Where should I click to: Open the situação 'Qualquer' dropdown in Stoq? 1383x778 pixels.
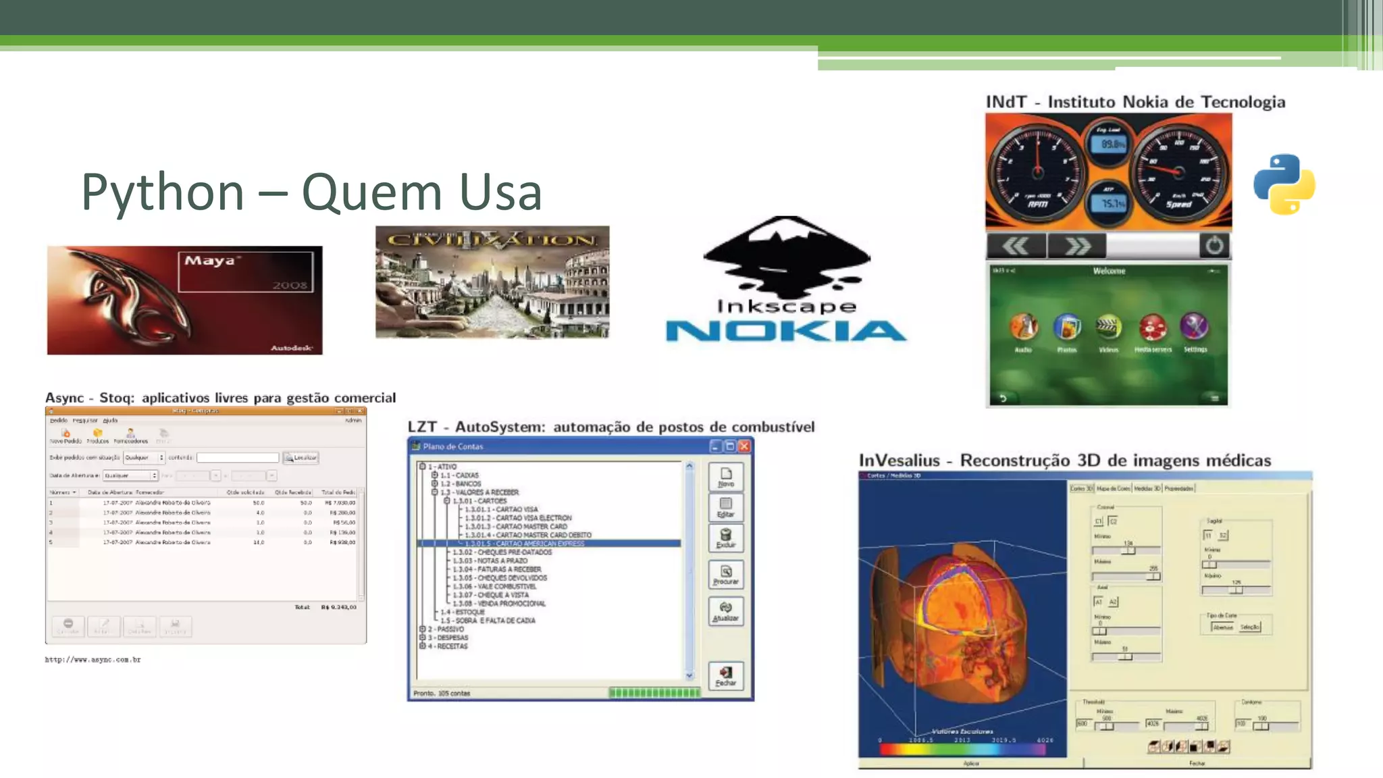point(144,457)
